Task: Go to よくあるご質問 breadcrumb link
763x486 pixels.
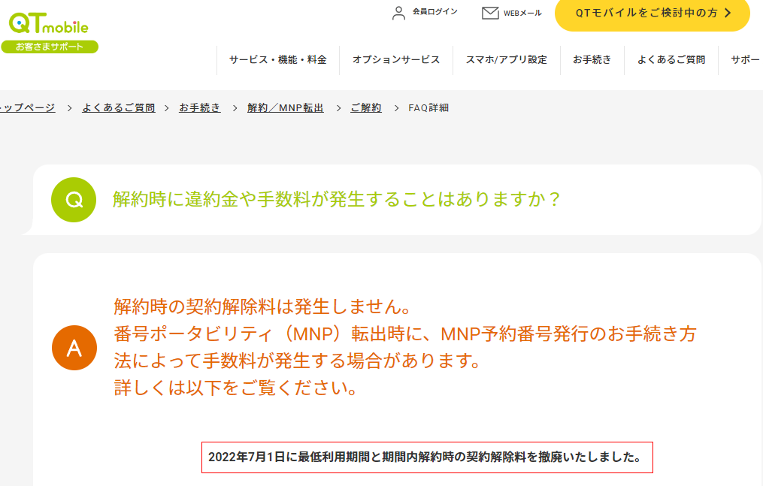Action: (x=119, y=108)
